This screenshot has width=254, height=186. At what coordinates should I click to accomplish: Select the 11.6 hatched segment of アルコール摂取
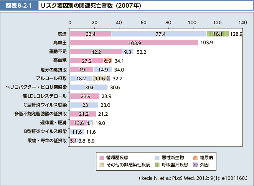(x=99, y=78)
